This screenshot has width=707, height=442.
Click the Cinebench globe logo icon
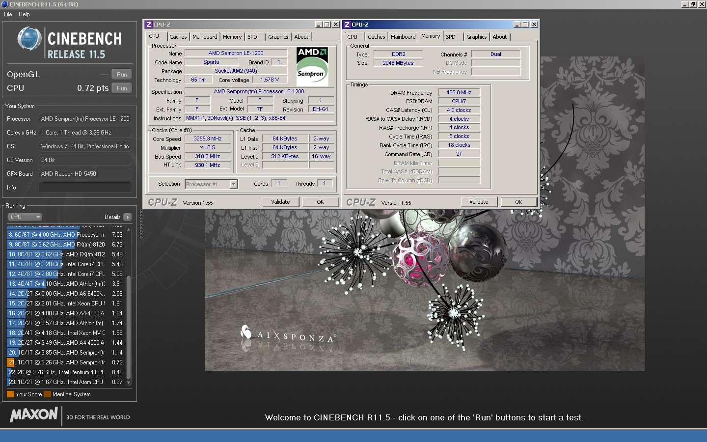29,39
